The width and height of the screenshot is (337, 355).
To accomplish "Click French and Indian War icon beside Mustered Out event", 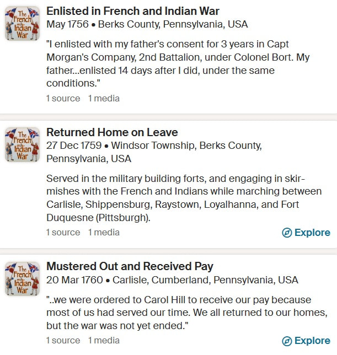I will pyautogui.click(x=22, y=279).
